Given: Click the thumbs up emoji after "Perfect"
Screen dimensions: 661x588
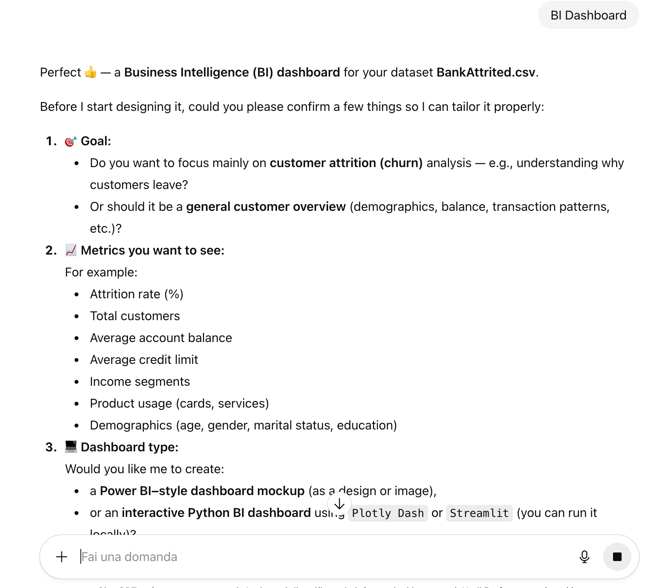Looking at the screenshot, I should (91, 72).
